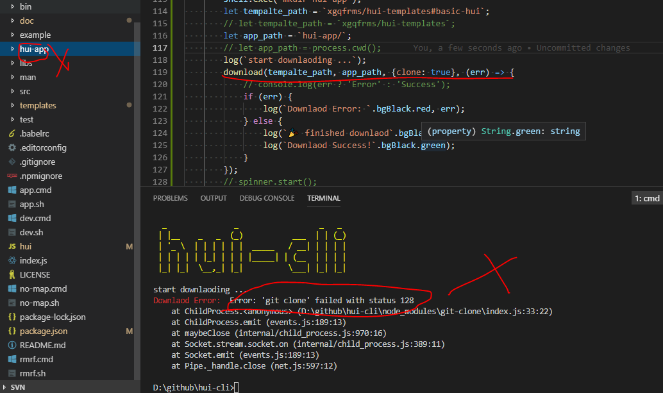The width and height of the screenshot is (663, 393).
Task: Open index.js file
Action: tap(33, 260)
